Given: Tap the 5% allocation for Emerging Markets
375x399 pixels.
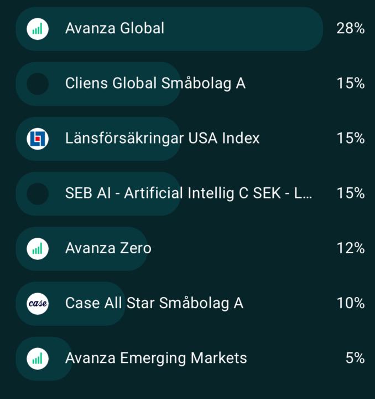Looking at the screenshot, I should point(355,359).
